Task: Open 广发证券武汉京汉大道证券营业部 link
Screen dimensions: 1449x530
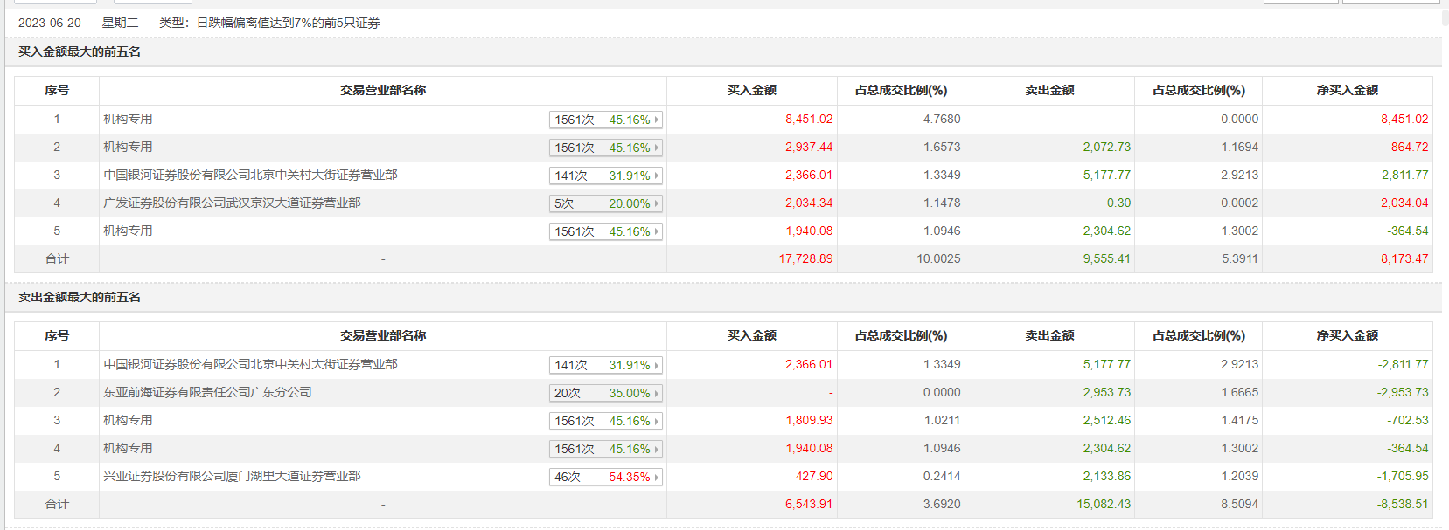Action: [232, 203]
